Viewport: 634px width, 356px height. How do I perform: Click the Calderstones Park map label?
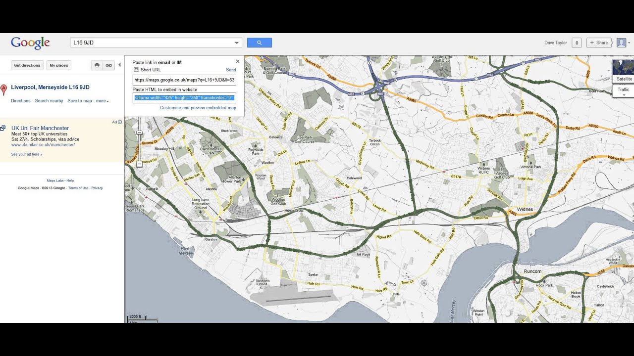click(x=211, y=151)
